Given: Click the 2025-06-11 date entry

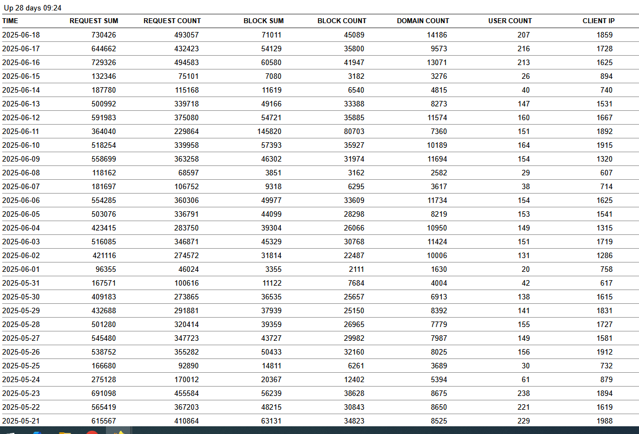Looking at the screenshot, I should [21, 131].
